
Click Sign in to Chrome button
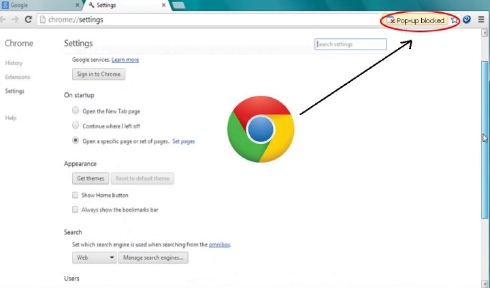coord(99,74)
